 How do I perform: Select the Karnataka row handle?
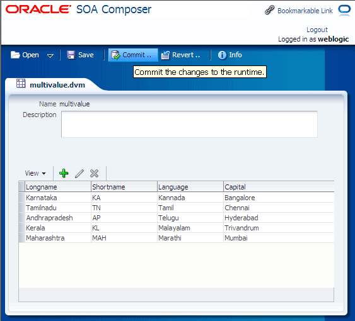pos(21,198)
